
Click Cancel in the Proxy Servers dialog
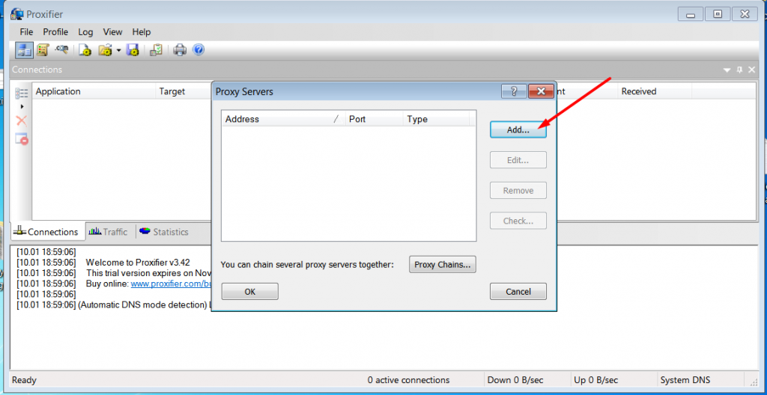click(x=518, y=292)
